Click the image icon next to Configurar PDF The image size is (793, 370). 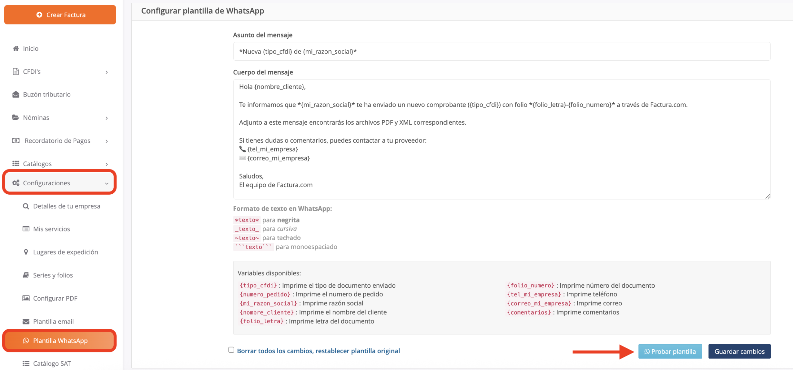tap(26, 298)
